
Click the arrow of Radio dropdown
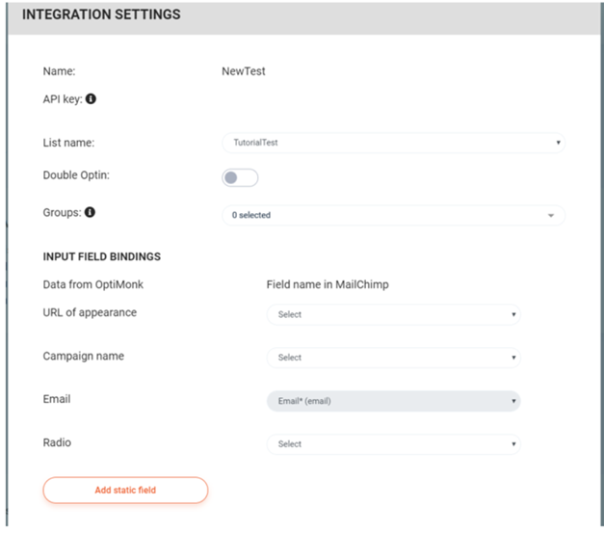[513, 444]
